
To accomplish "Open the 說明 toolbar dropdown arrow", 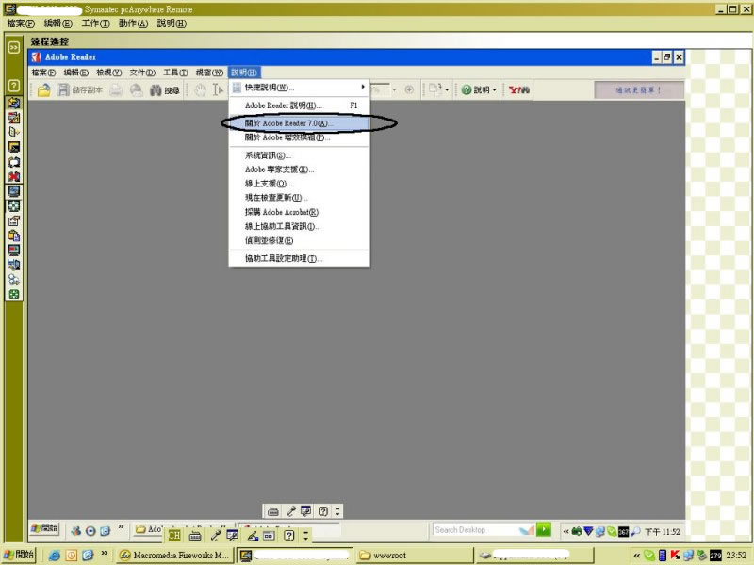I will coord(494,89).
